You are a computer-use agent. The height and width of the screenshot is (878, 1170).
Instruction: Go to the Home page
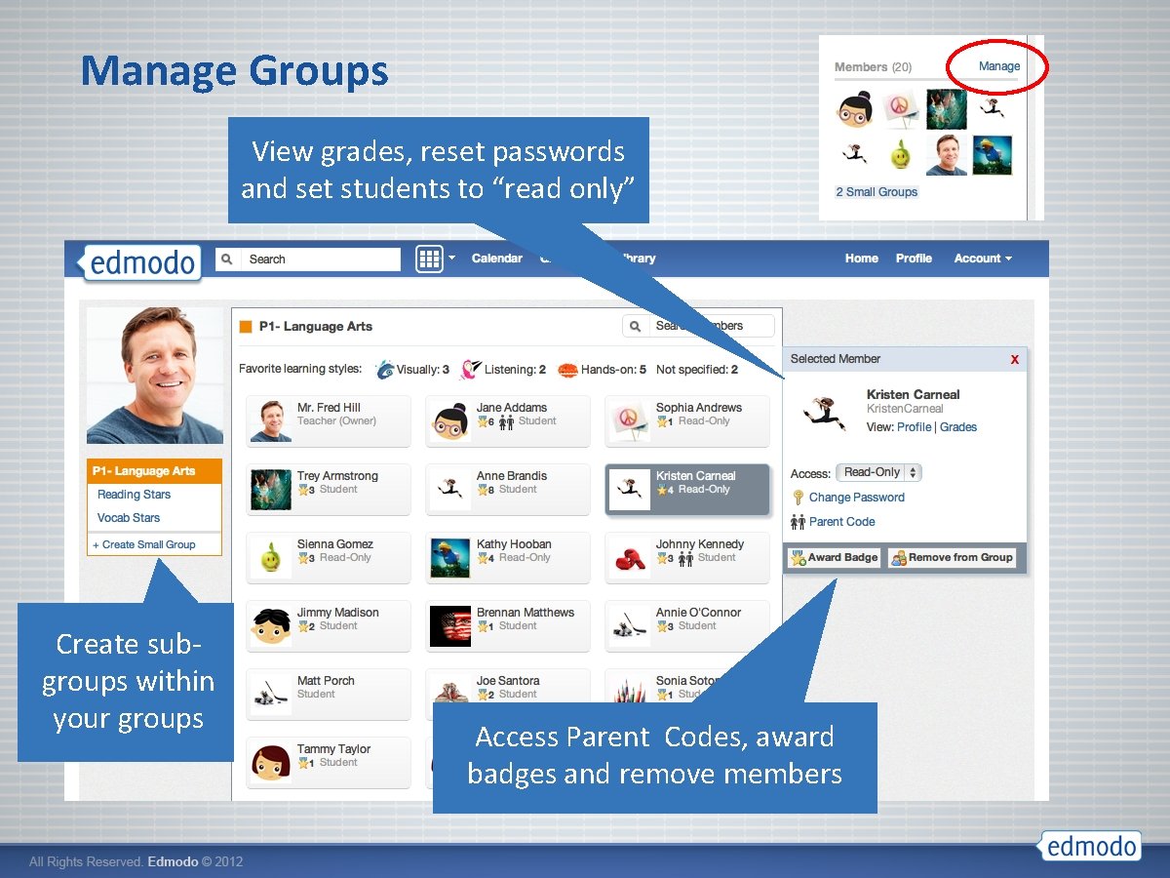(x=862, y=259)
